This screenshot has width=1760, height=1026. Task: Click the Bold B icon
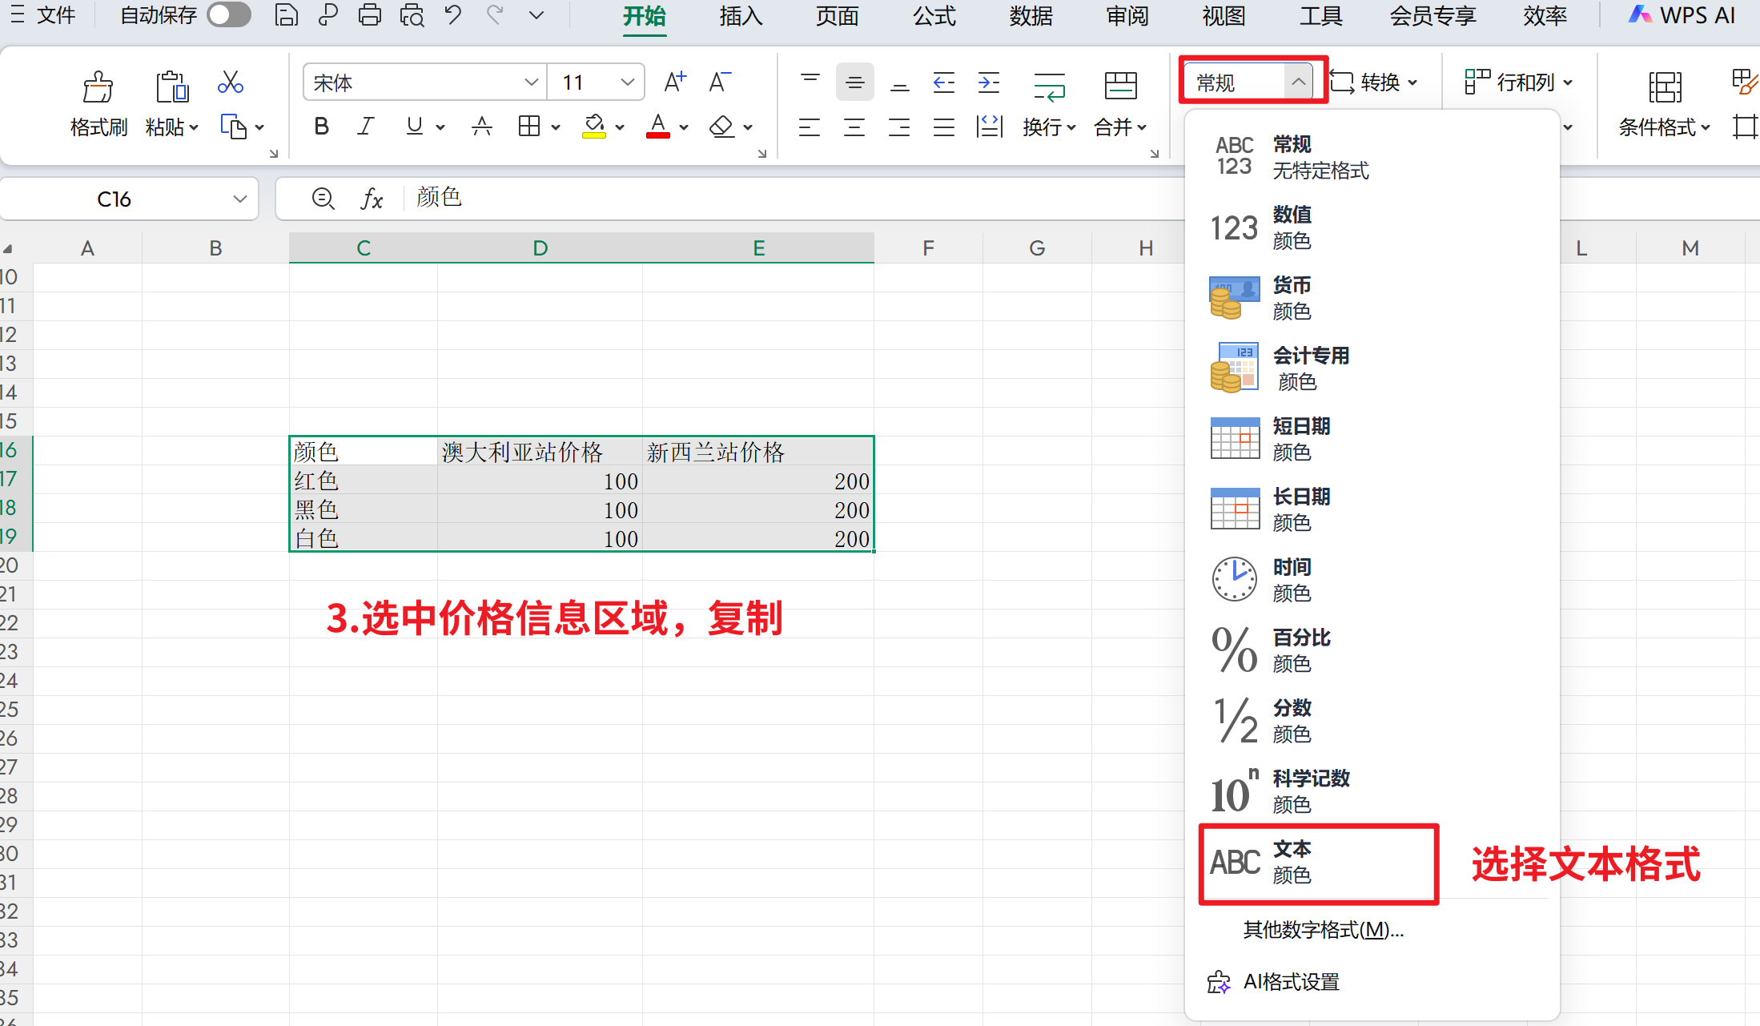[321, 127]
